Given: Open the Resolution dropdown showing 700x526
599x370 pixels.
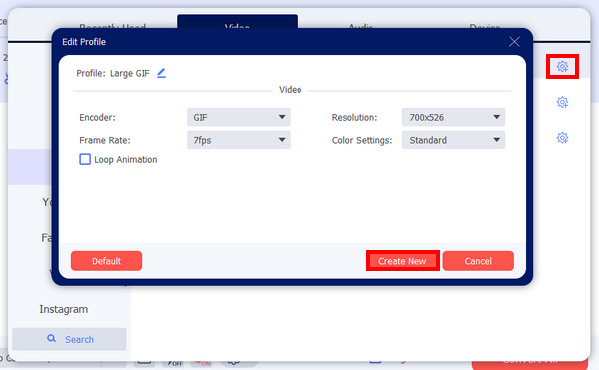Looking at the screenshot, I should pyautogui.click(x=453, y=117).
